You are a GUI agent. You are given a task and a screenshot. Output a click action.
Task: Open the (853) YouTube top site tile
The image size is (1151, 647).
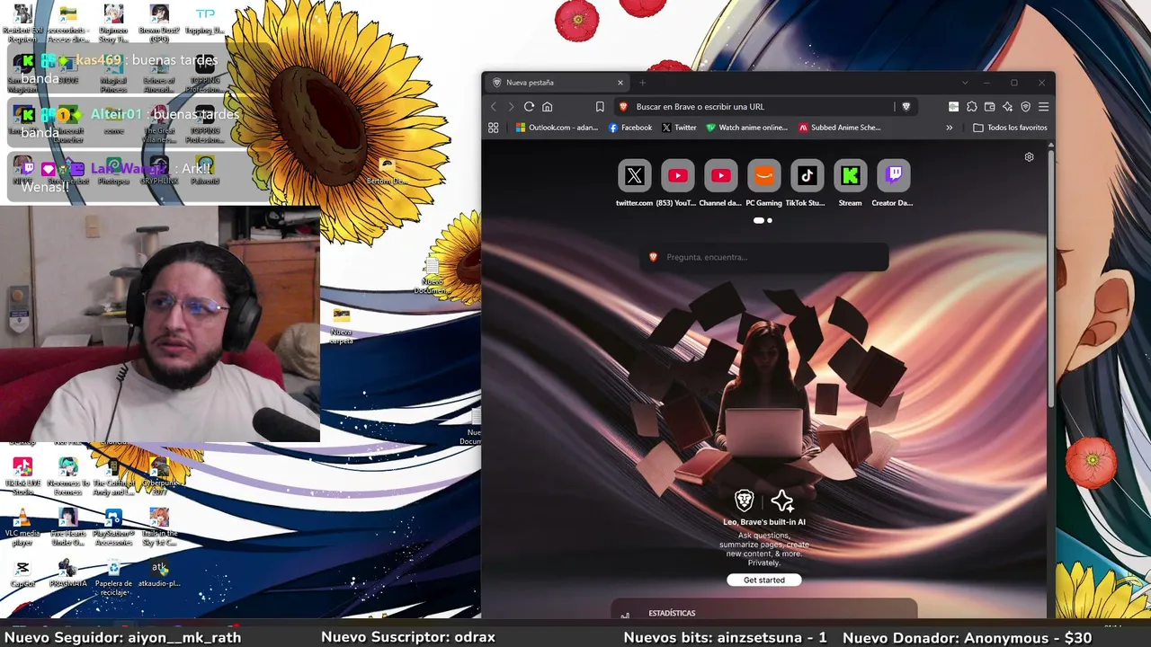pyautogui.click(x=678, y=176)
